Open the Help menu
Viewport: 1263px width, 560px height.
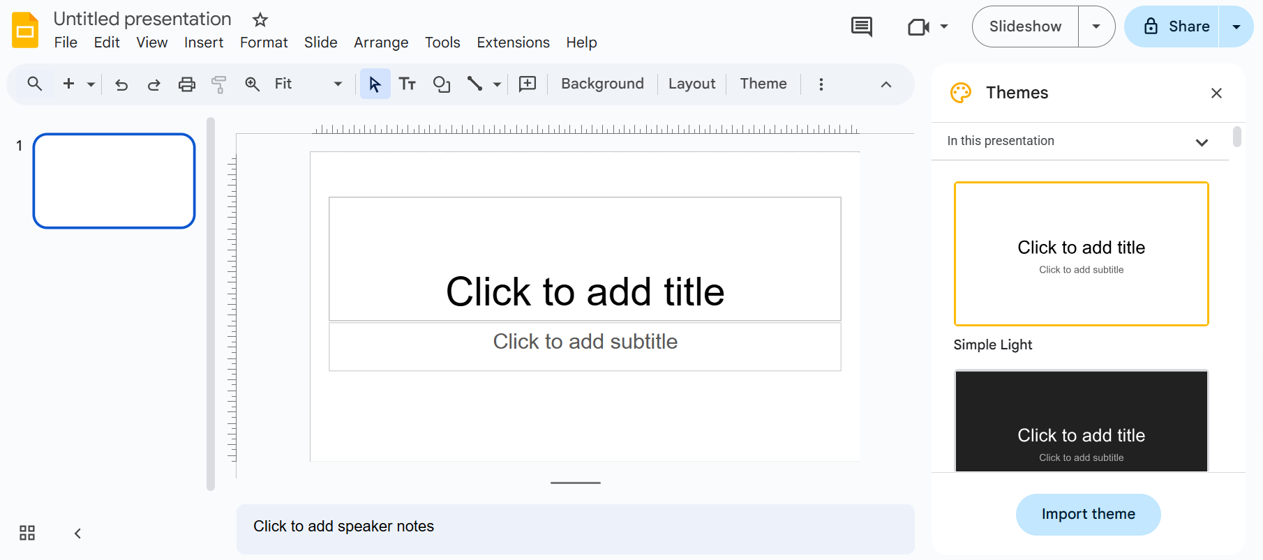pos(581,43)
